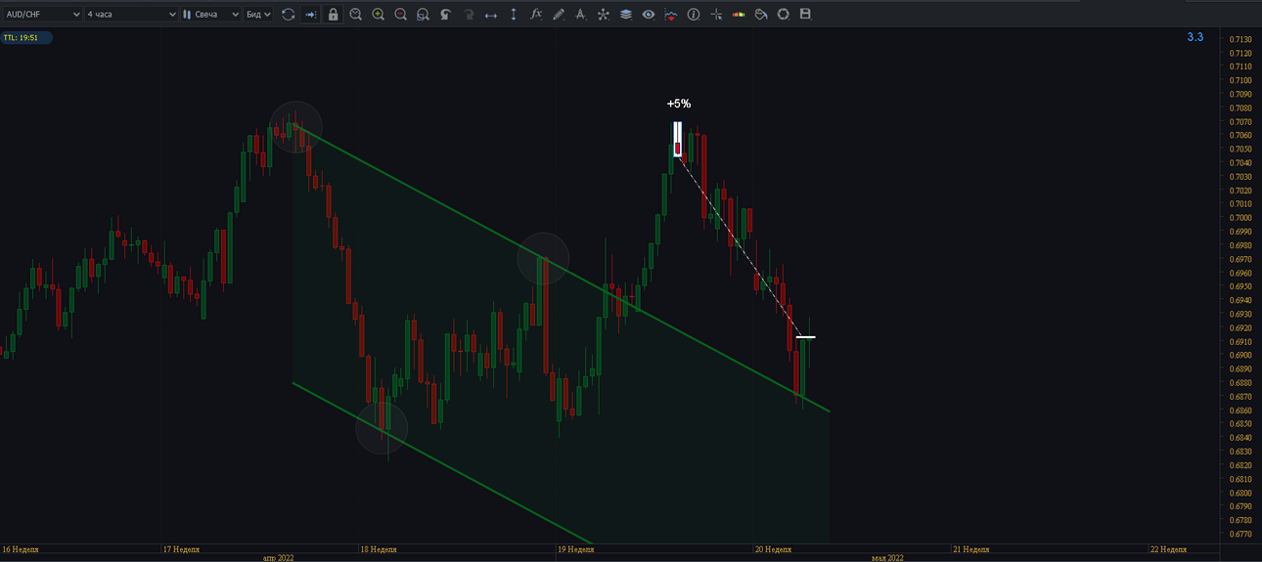1262x562 pixels.
Task: Toggle the eye visibility icon
Action: [x=648, y=15]
